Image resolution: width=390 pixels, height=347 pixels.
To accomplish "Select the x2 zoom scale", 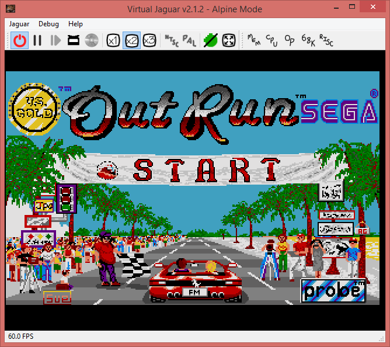I will coord(131,40).
